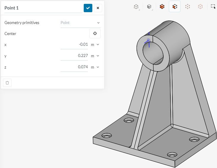Activate the box selection tool

click(x=213, y=6)
